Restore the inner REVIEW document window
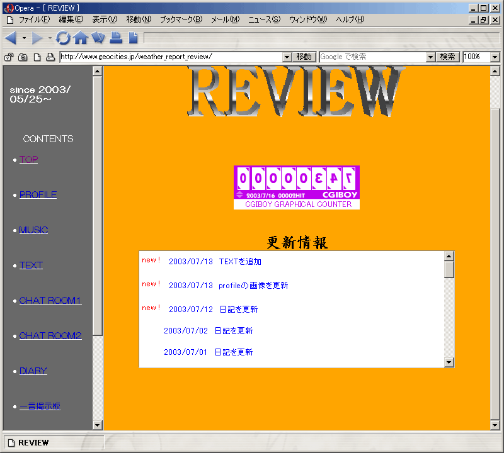The image size is (504, 453). click(483, 20)
